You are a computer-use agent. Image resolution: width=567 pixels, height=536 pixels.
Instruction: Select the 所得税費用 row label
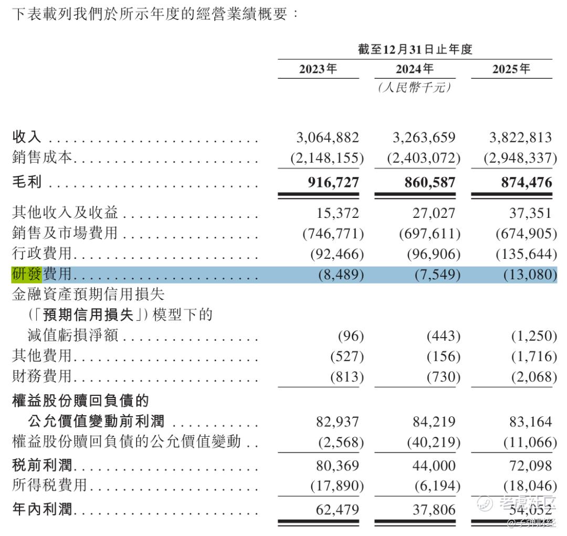[50, 485]
